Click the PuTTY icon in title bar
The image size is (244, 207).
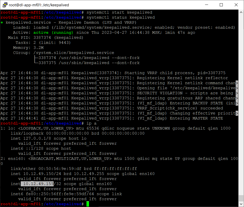click(5, 5)
